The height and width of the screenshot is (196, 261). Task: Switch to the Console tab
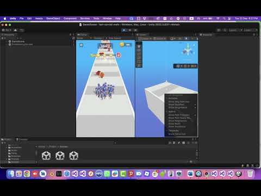[22, 139]
